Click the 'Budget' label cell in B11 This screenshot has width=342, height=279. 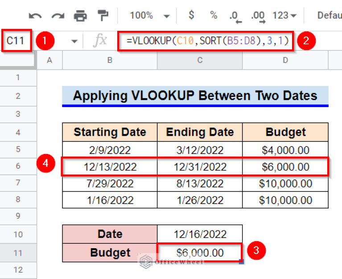(x=110, y=253)
